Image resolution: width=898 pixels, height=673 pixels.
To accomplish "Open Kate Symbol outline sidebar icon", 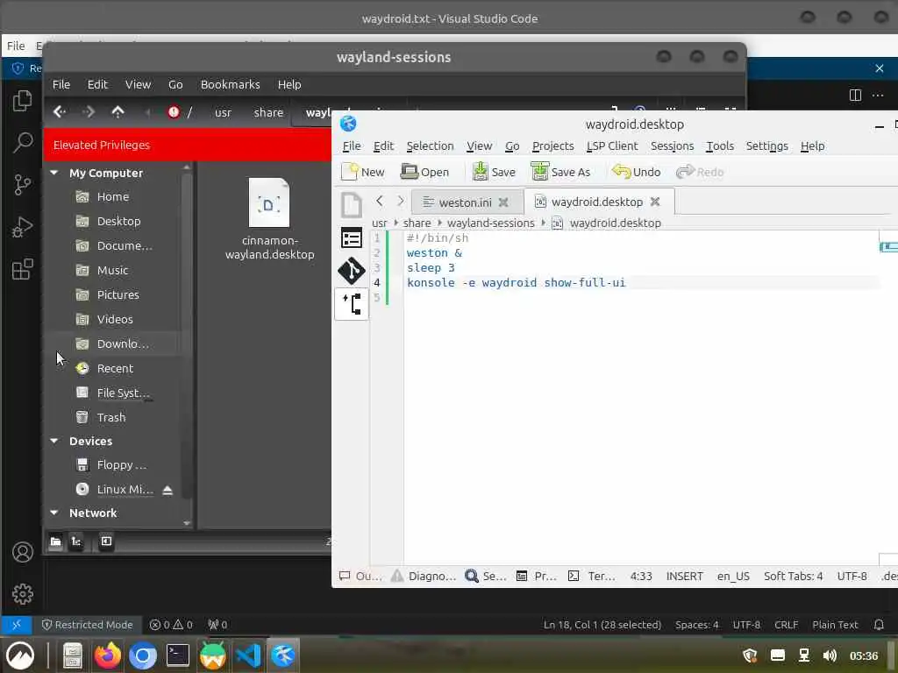I will coord(351,238).
